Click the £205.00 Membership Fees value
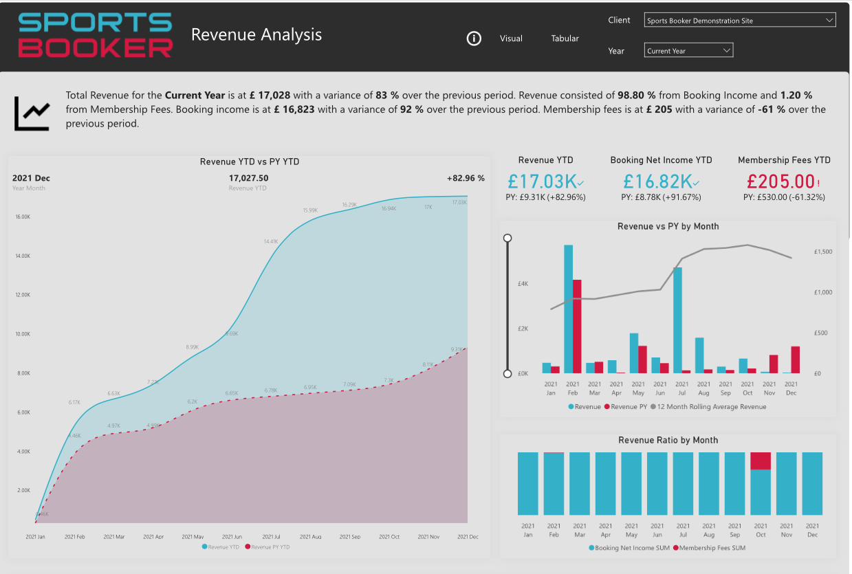The height and width of the screenshot is (574, 852). [780, 181]
